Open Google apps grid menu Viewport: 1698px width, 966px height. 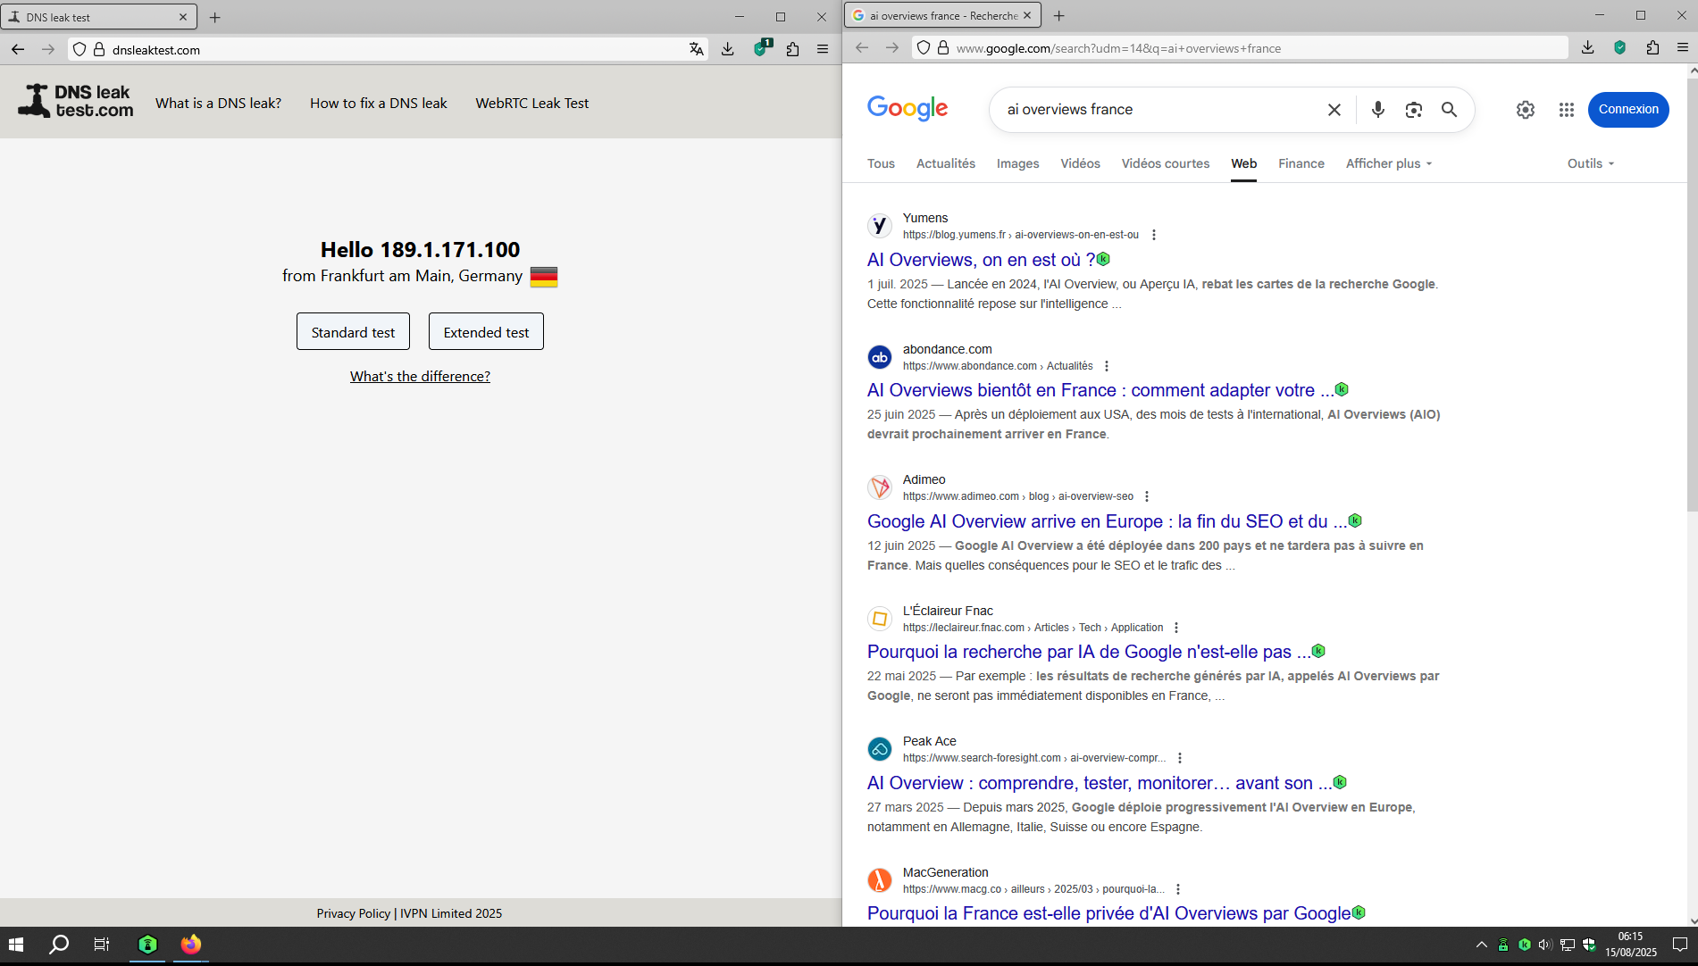pos(1566,109)
